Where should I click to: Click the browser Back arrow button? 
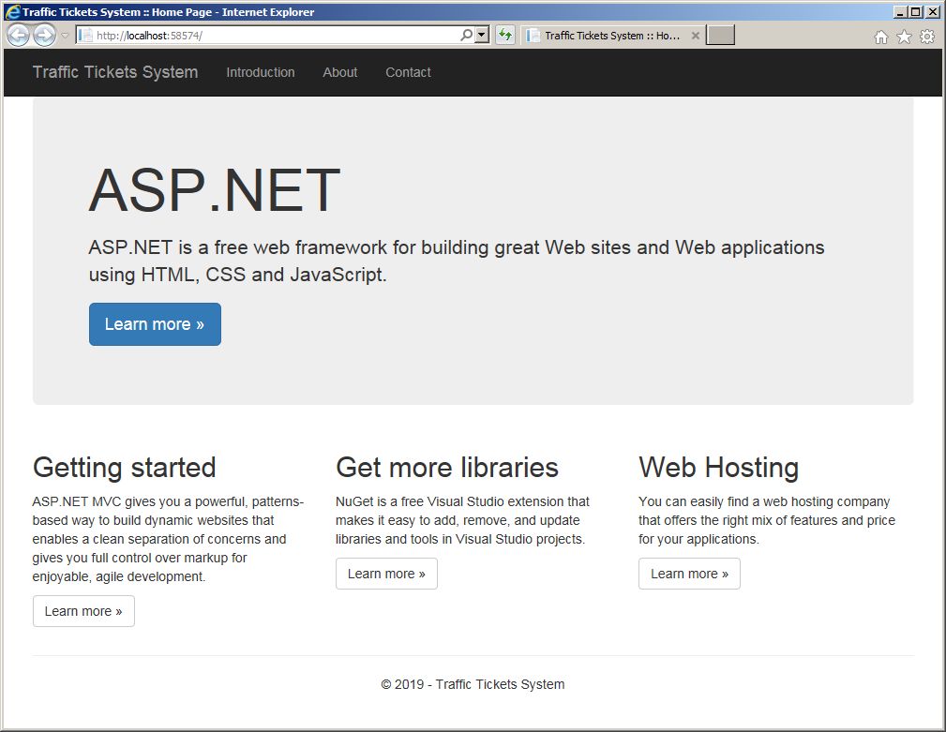tap(18, 35)
